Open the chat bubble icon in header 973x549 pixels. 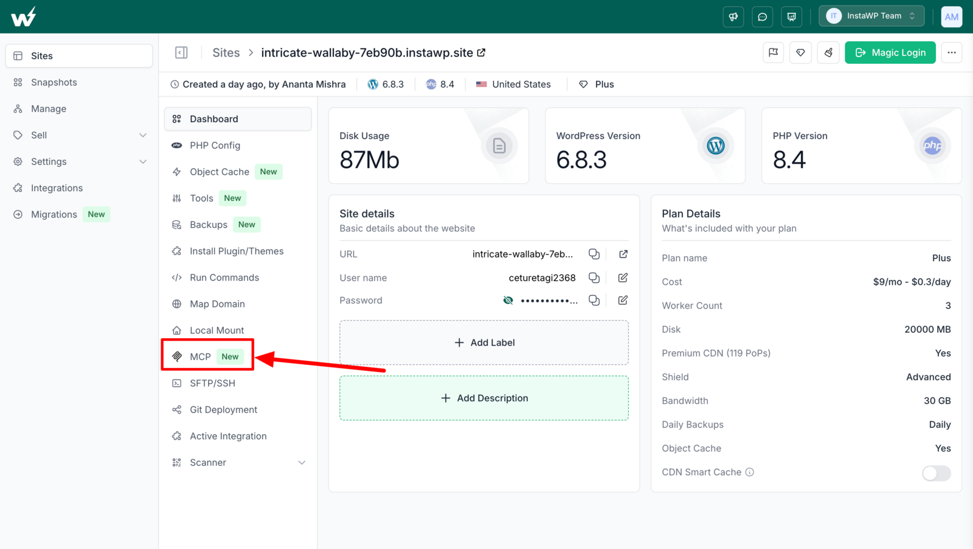point(763,17)
